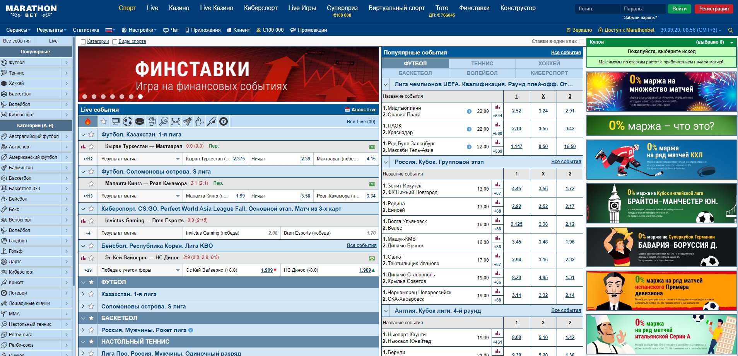This screenshot has width=738, height=356.
Task: Filter live events by lottery ball icon
Action: click(224, 121)
